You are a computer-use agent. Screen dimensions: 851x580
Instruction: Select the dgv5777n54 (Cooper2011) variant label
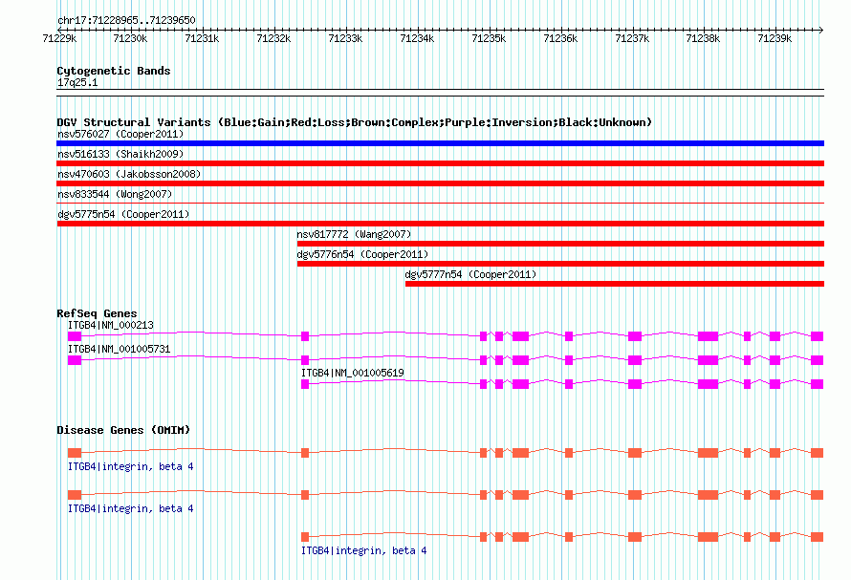pos(470,274)
